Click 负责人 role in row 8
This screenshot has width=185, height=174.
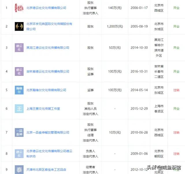click(x=90, y=151)
